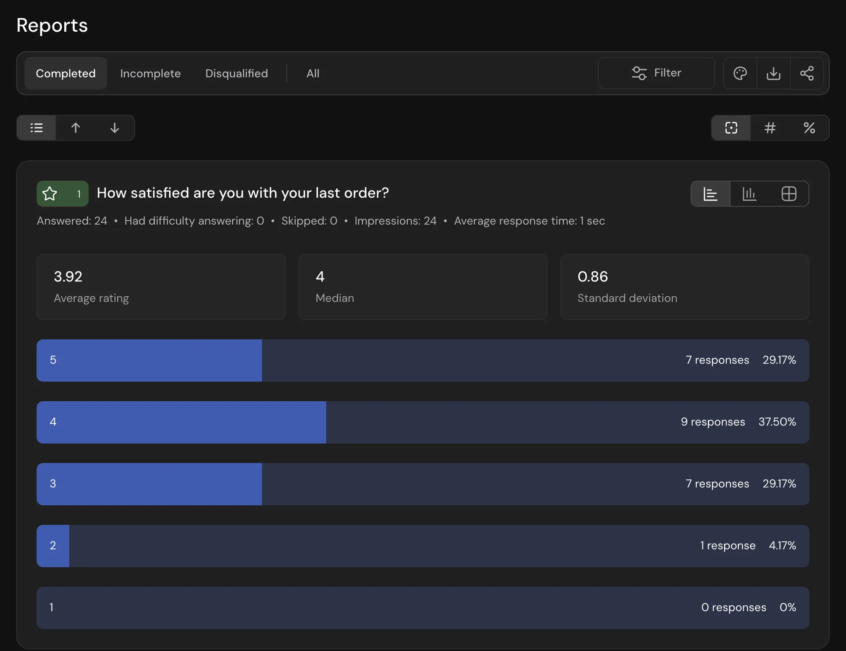This screenshot has height=651, width=846.
Task: Toggle number count display with hash icon
Action: (x=770, y=128)
